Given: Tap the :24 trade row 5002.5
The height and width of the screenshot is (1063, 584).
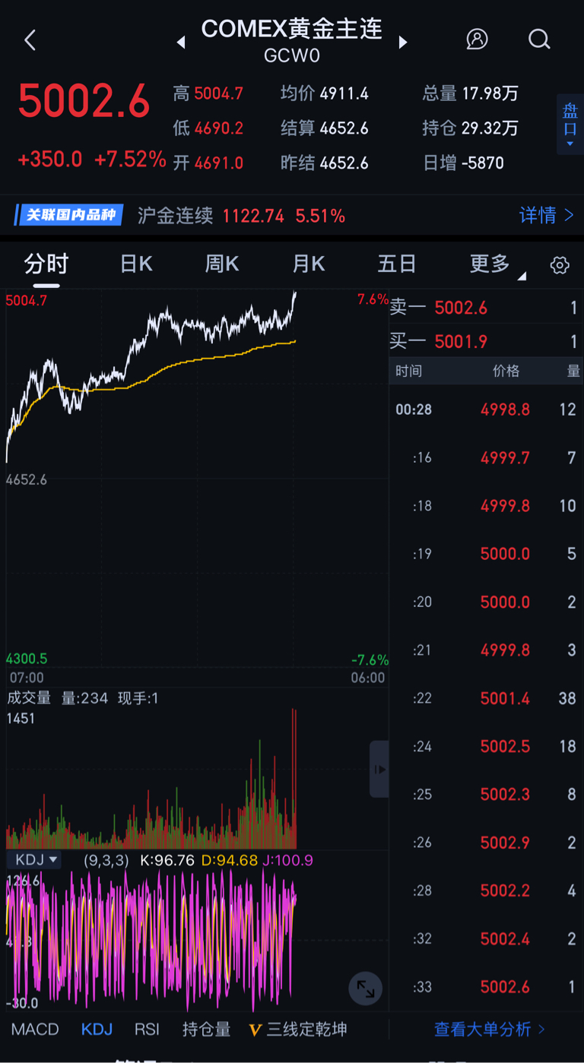Looking at the screenshot, I should pos(485,746).
